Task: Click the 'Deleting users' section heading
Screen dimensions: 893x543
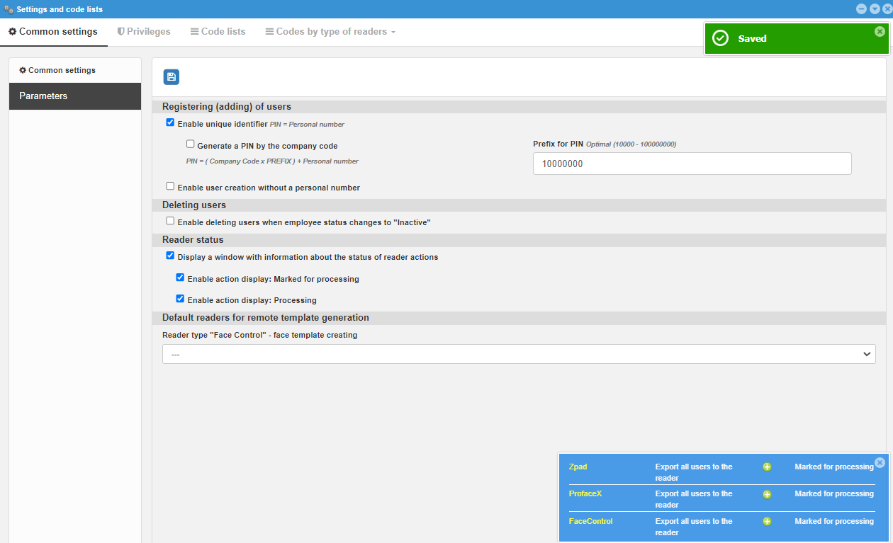Action: coord(194,205)
